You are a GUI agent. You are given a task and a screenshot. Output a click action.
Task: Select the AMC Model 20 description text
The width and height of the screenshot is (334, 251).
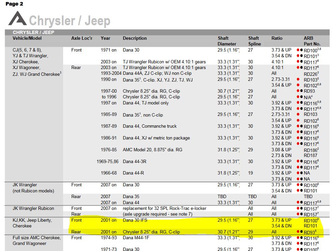point(152,150)
